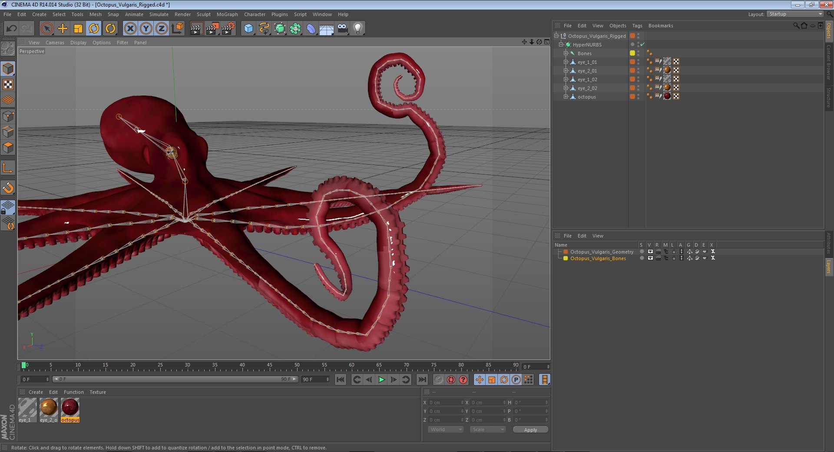Add a Camera object from toolbar

pos(342,29)
